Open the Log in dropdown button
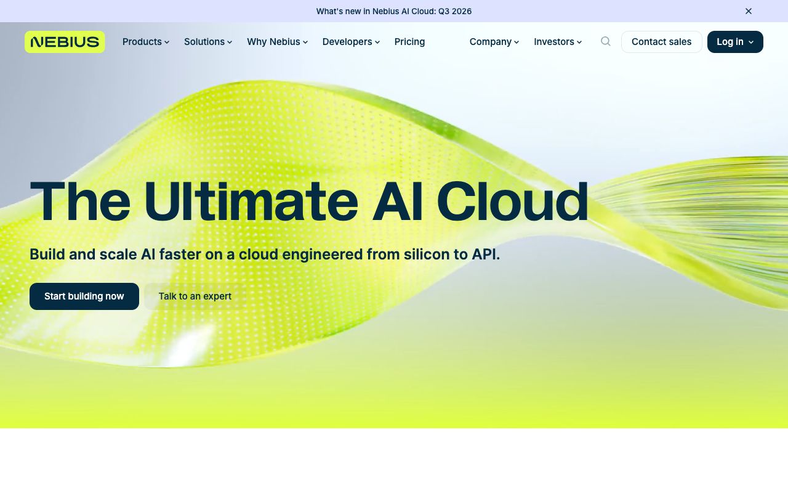This screenshot has height=493, width=788. 735,42
